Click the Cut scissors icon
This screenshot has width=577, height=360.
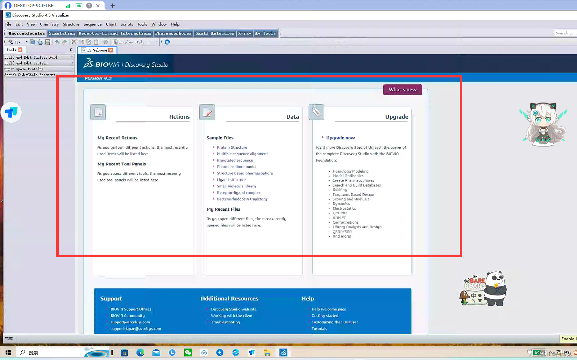[81, 42]
